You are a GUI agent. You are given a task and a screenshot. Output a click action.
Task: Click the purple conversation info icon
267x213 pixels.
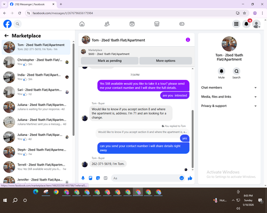[188, 40]
